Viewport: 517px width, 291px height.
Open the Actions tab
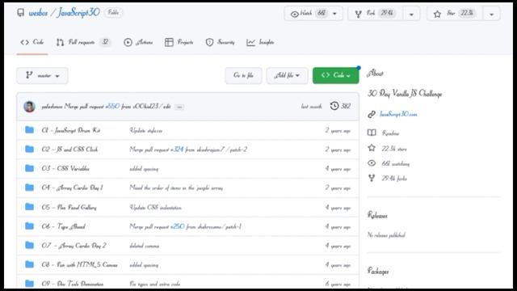pos(138,42)
